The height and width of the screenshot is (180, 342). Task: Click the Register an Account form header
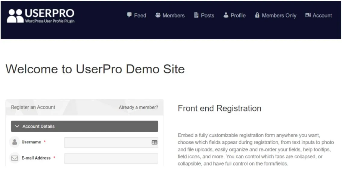tap(33, 107)
